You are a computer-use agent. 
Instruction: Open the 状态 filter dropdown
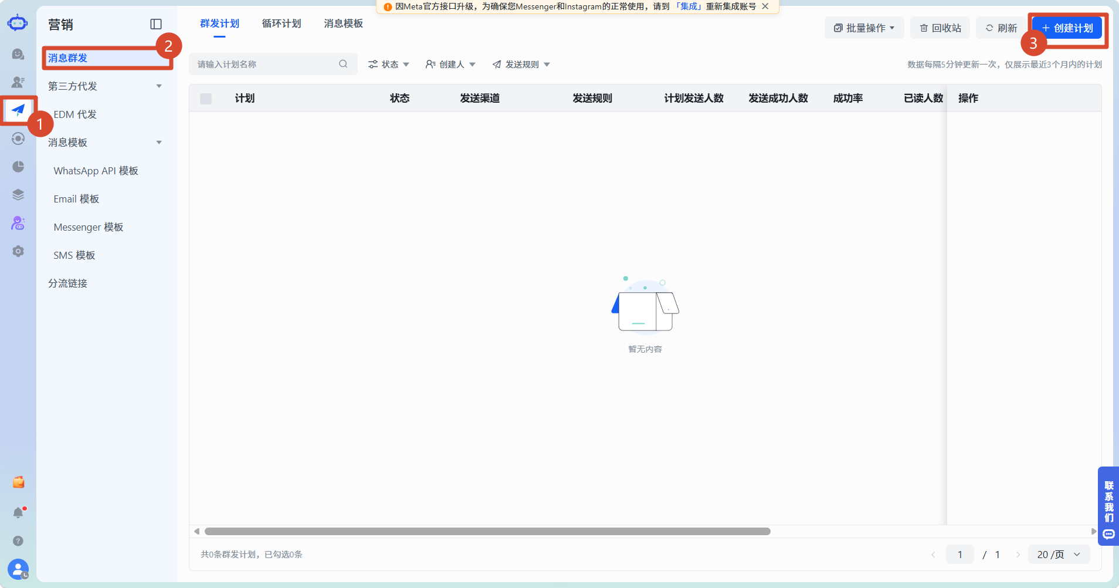(x=389, y=65)
